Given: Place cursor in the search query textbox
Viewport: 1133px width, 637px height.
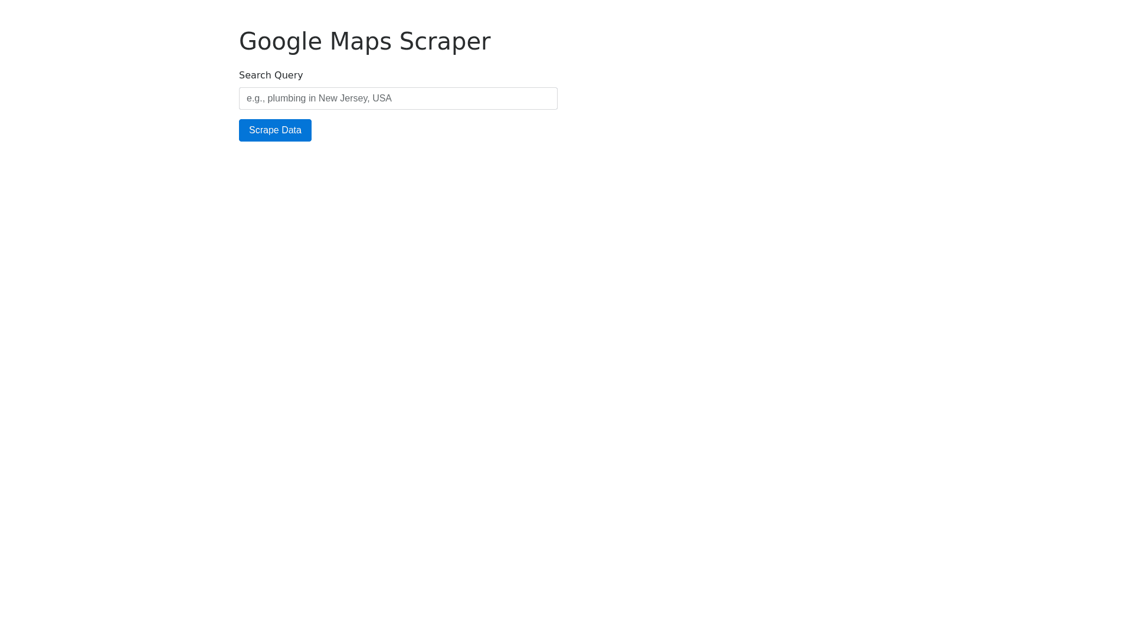Looking at the screenshot, I should pos(398,98).
